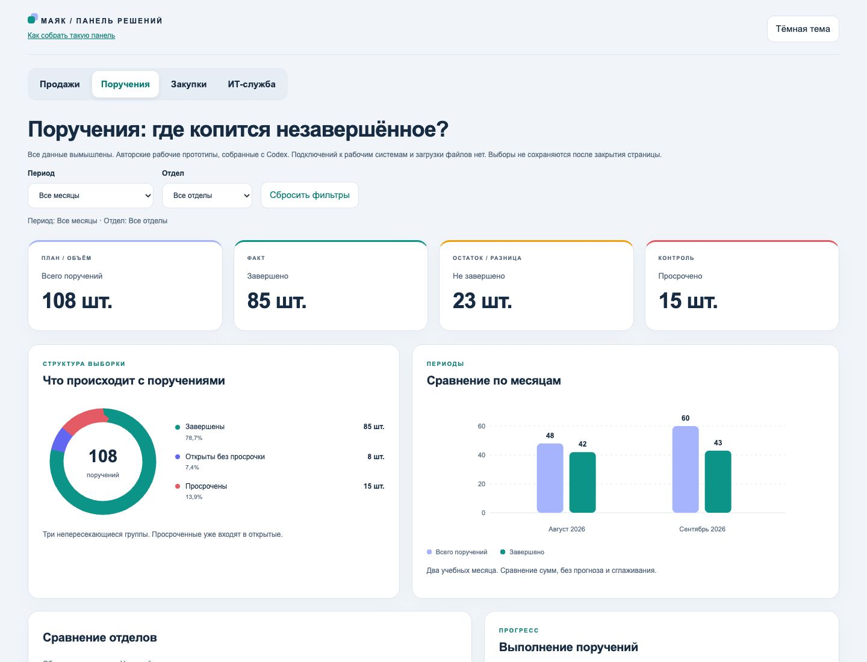Click the 'Сравнение по месяцам' heading
Viewport: 867px width, 662px height.
pos(494,380)
